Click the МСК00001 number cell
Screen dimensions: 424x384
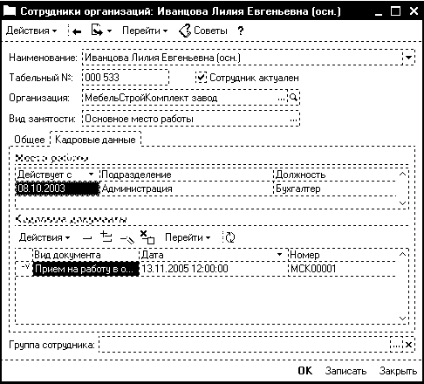click(x=343, y=269)
